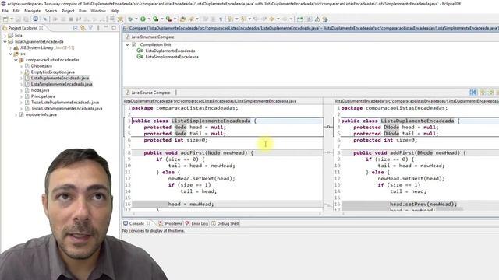Viewport: 499px width, 280px height.
Task: Select Principal.java in Project Explorer
Action: pos(43,96)
